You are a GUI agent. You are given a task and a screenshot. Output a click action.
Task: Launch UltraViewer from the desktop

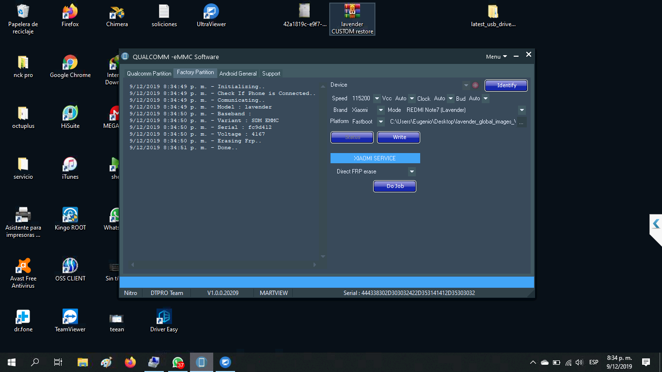click(x=211, y=15)
